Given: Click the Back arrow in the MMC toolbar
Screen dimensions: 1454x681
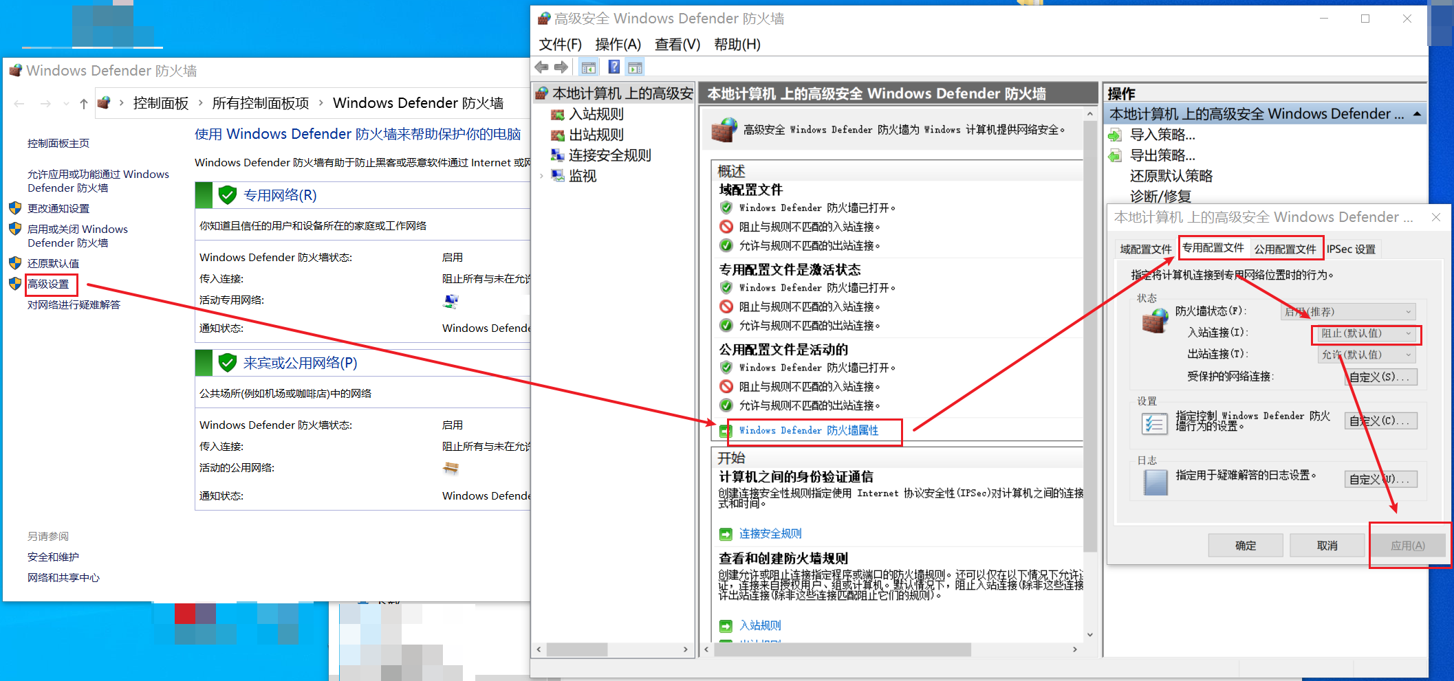Looking at the screenshot, I should [542, 67].
